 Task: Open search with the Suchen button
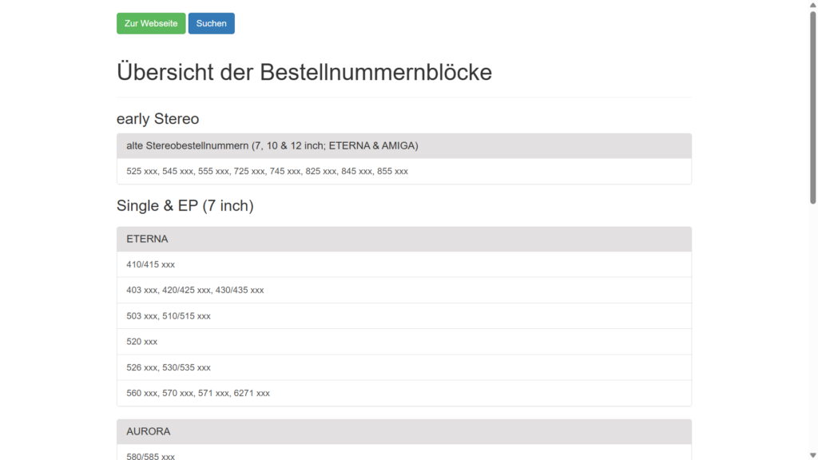[212, 23]
